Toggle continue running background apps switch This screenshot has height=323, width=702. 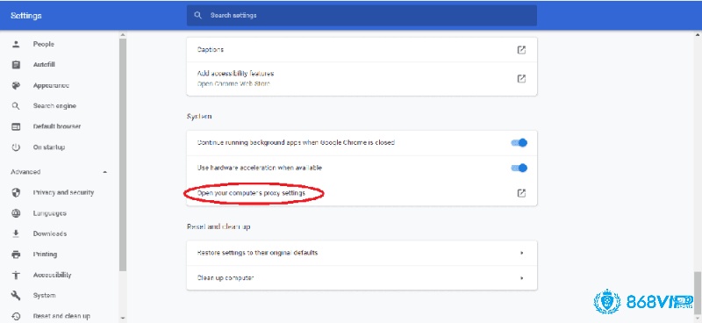click(x=519, y=143)
